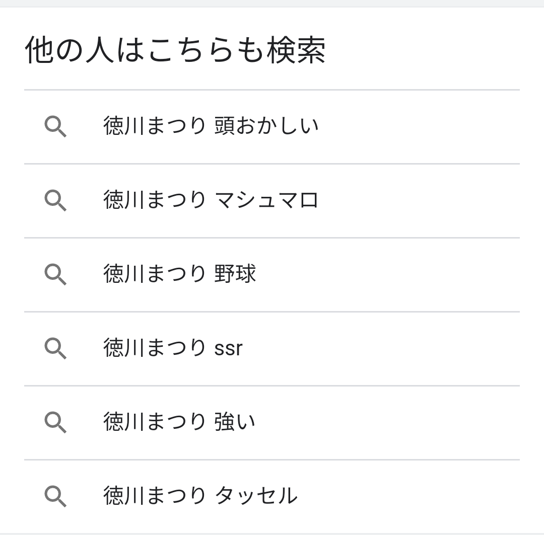Open the related search 徳川まつり 頭おかしい
The width and height of the screenshot is (544, 535).
pos(272,127)
